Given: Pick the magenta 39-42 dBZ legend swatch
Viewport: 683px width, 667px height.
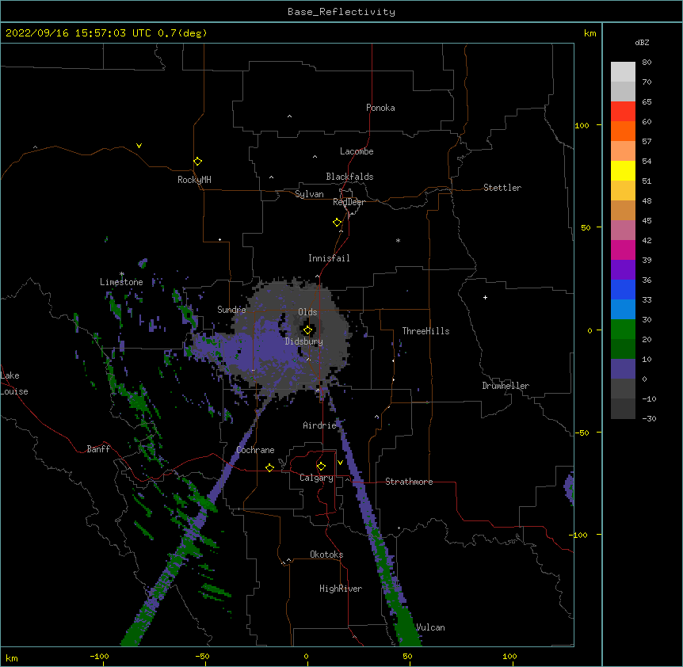Looking at the screenshot, I should 623,250.
